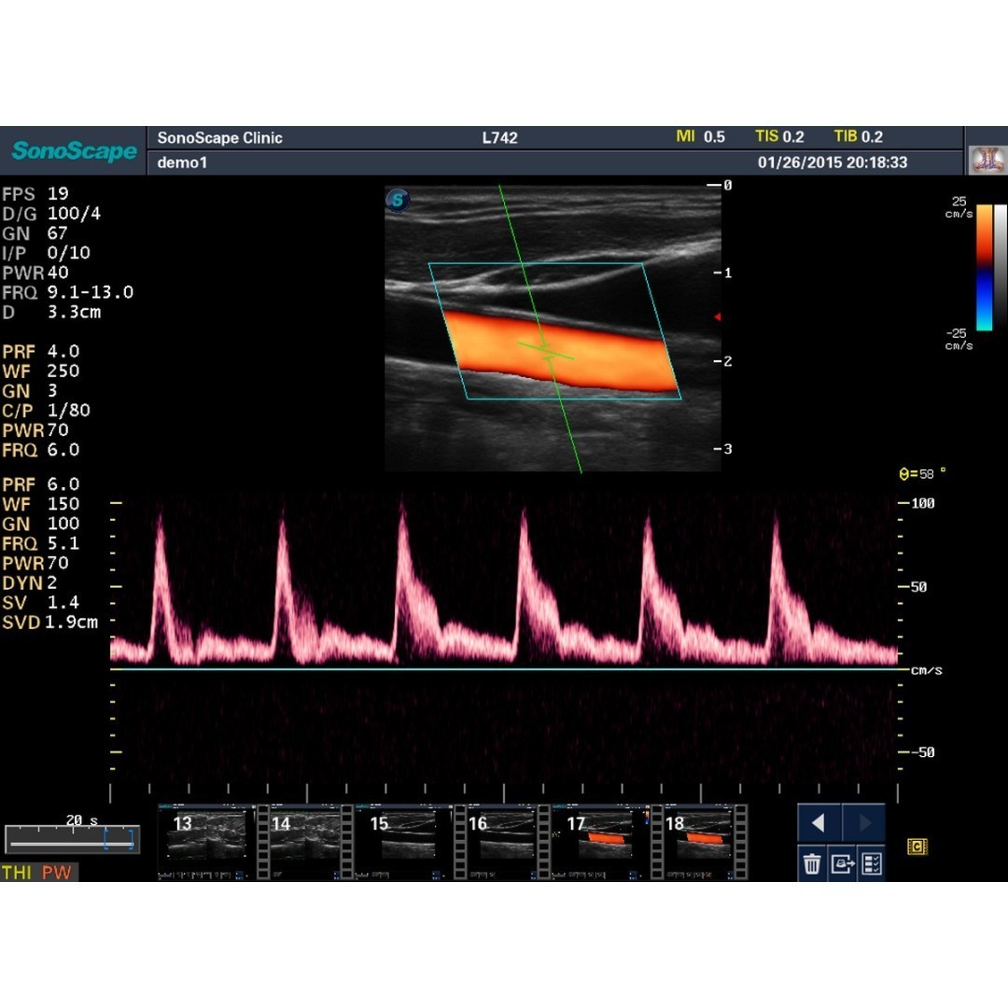Open the checklist report icon

coord(872,863)
